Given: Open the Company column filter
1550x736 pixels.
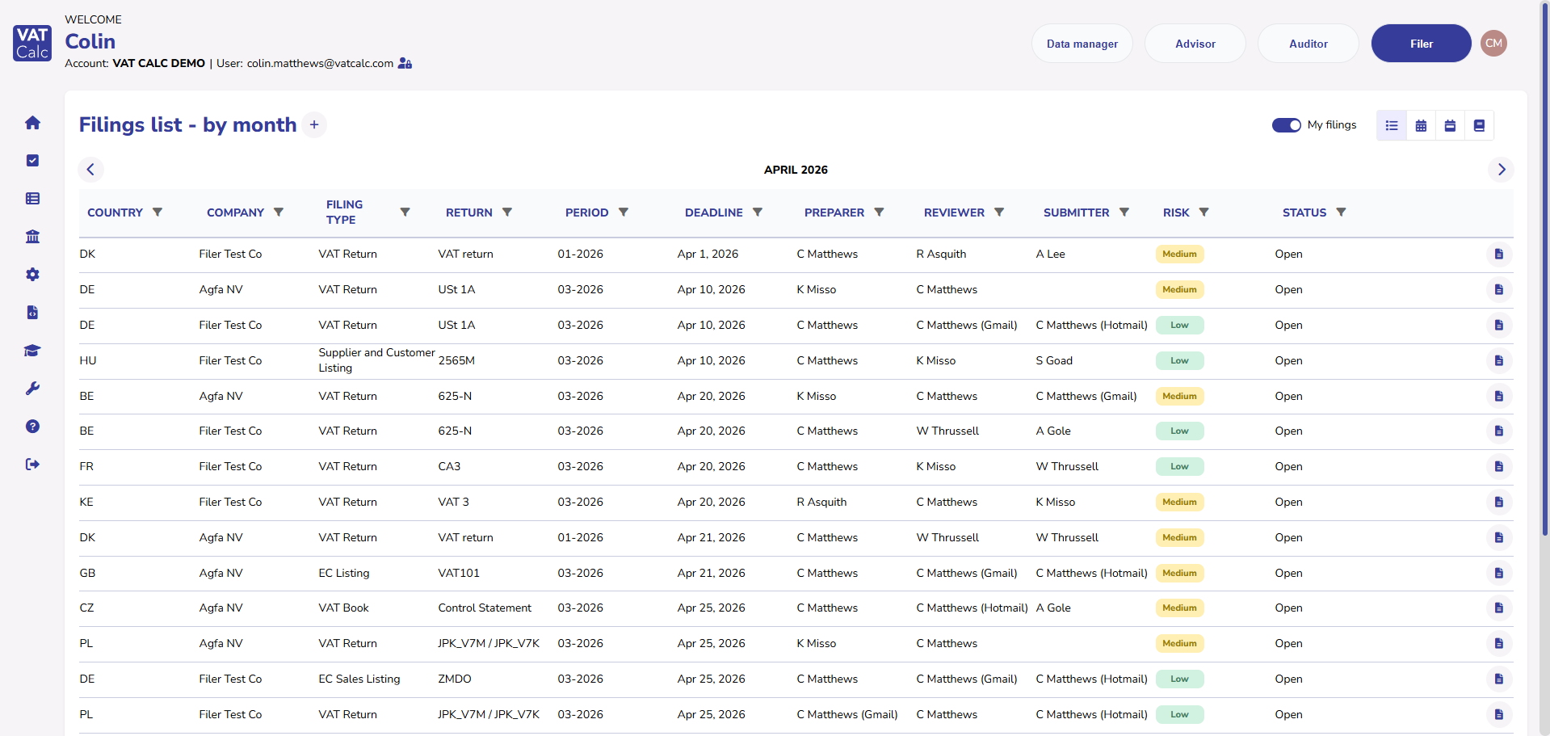Looking at the screenshot, I should tap(279, 212).
